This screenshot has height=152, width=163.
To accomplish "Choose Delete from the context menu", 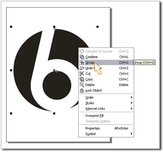I will [x=106, y=85].
